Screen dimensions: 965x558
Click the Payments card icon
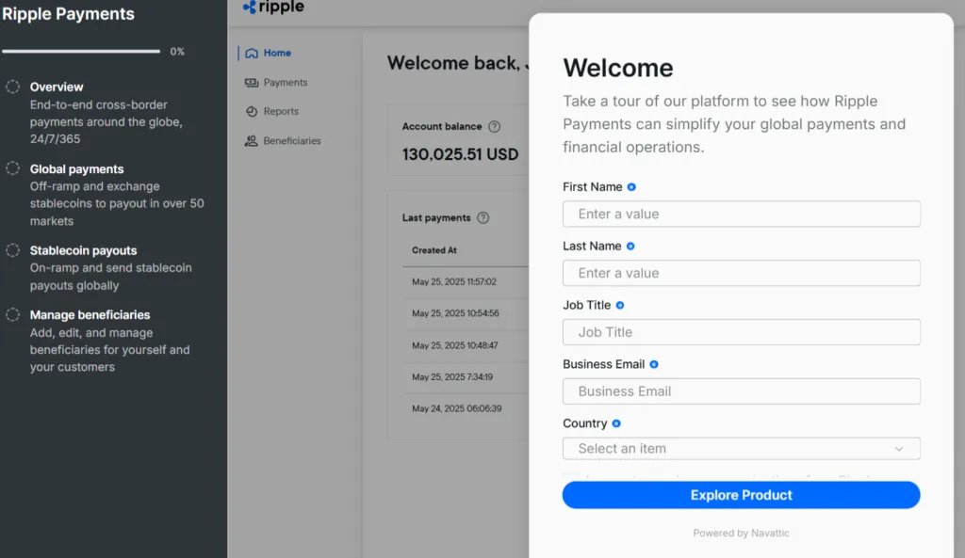pos(252,83)
